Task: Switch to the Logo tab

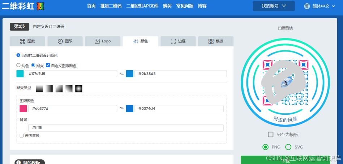Action: click(x=103, y=41)
